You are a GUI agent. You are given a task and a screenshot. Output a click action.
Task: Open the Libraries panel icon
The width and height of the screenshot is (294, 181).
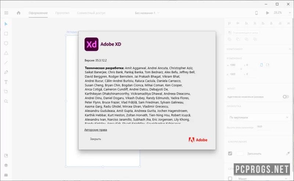tap(6, 156)
